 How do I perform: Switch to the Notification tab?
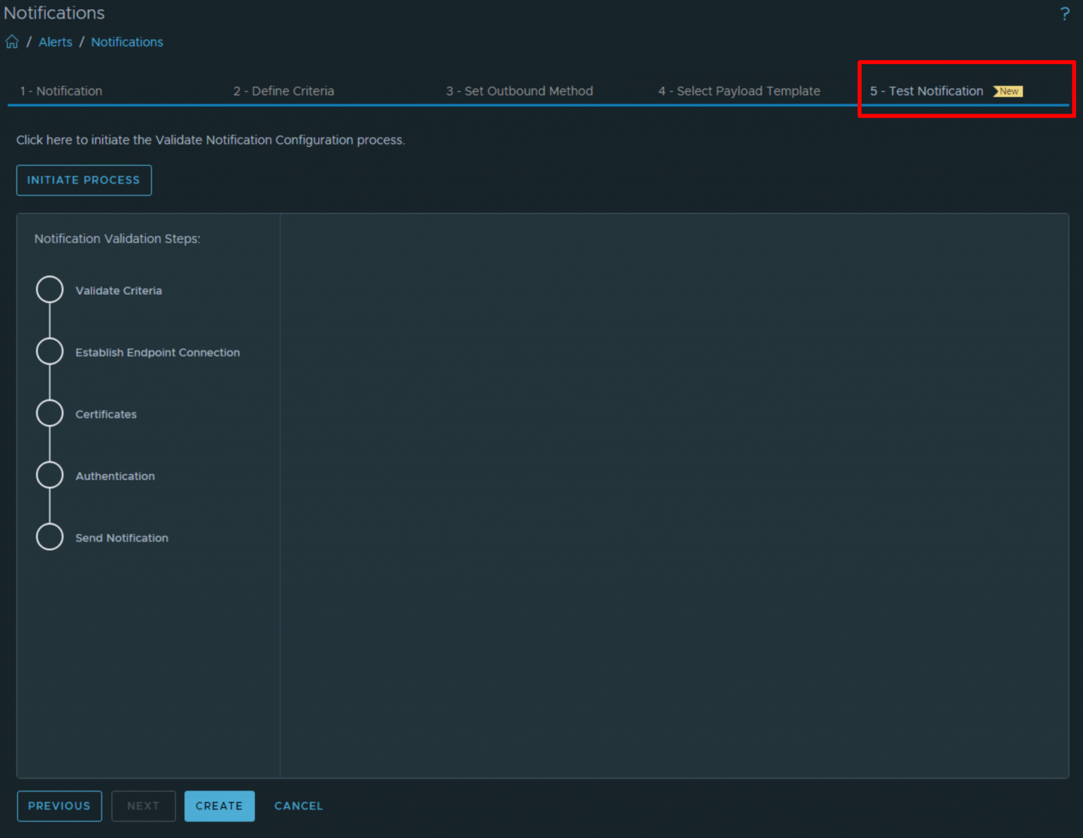(61, 91)
